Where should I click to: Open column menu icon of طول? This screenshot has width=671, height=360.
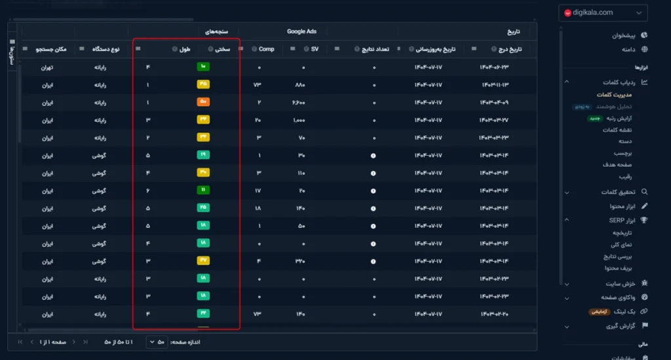(138, 48)
